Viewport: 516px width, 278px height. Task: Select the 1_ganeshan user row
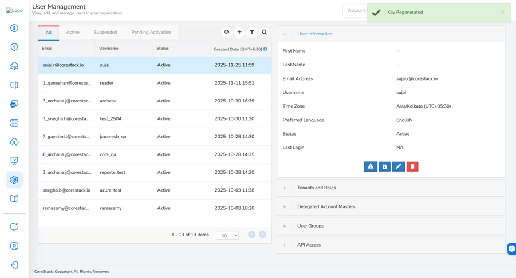155,83
